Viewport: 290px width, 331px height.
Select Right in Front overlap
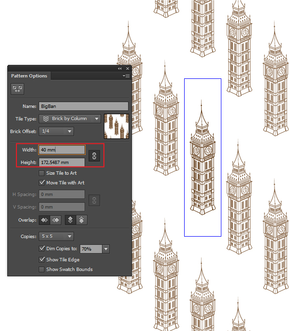56,220
